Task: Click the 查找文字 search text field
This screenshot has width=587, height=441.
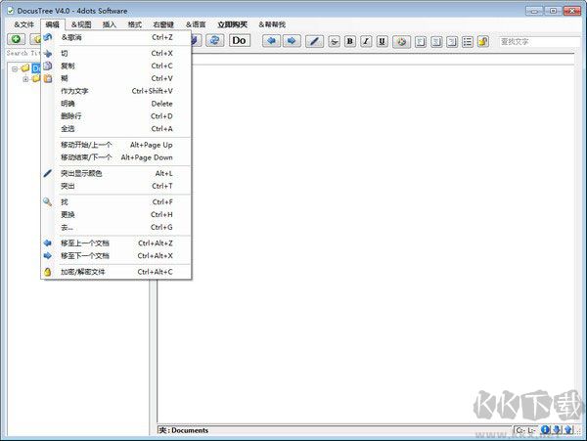Action: 538,41
